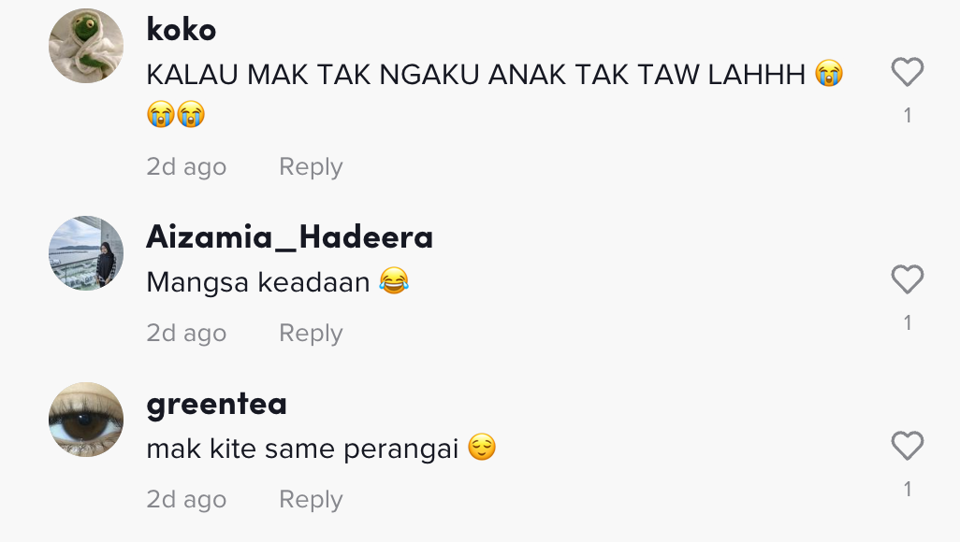The height and width of the screenshot is (542, 960).
Task: Reply to greentea's comment
Action: [x=311, y=499]
